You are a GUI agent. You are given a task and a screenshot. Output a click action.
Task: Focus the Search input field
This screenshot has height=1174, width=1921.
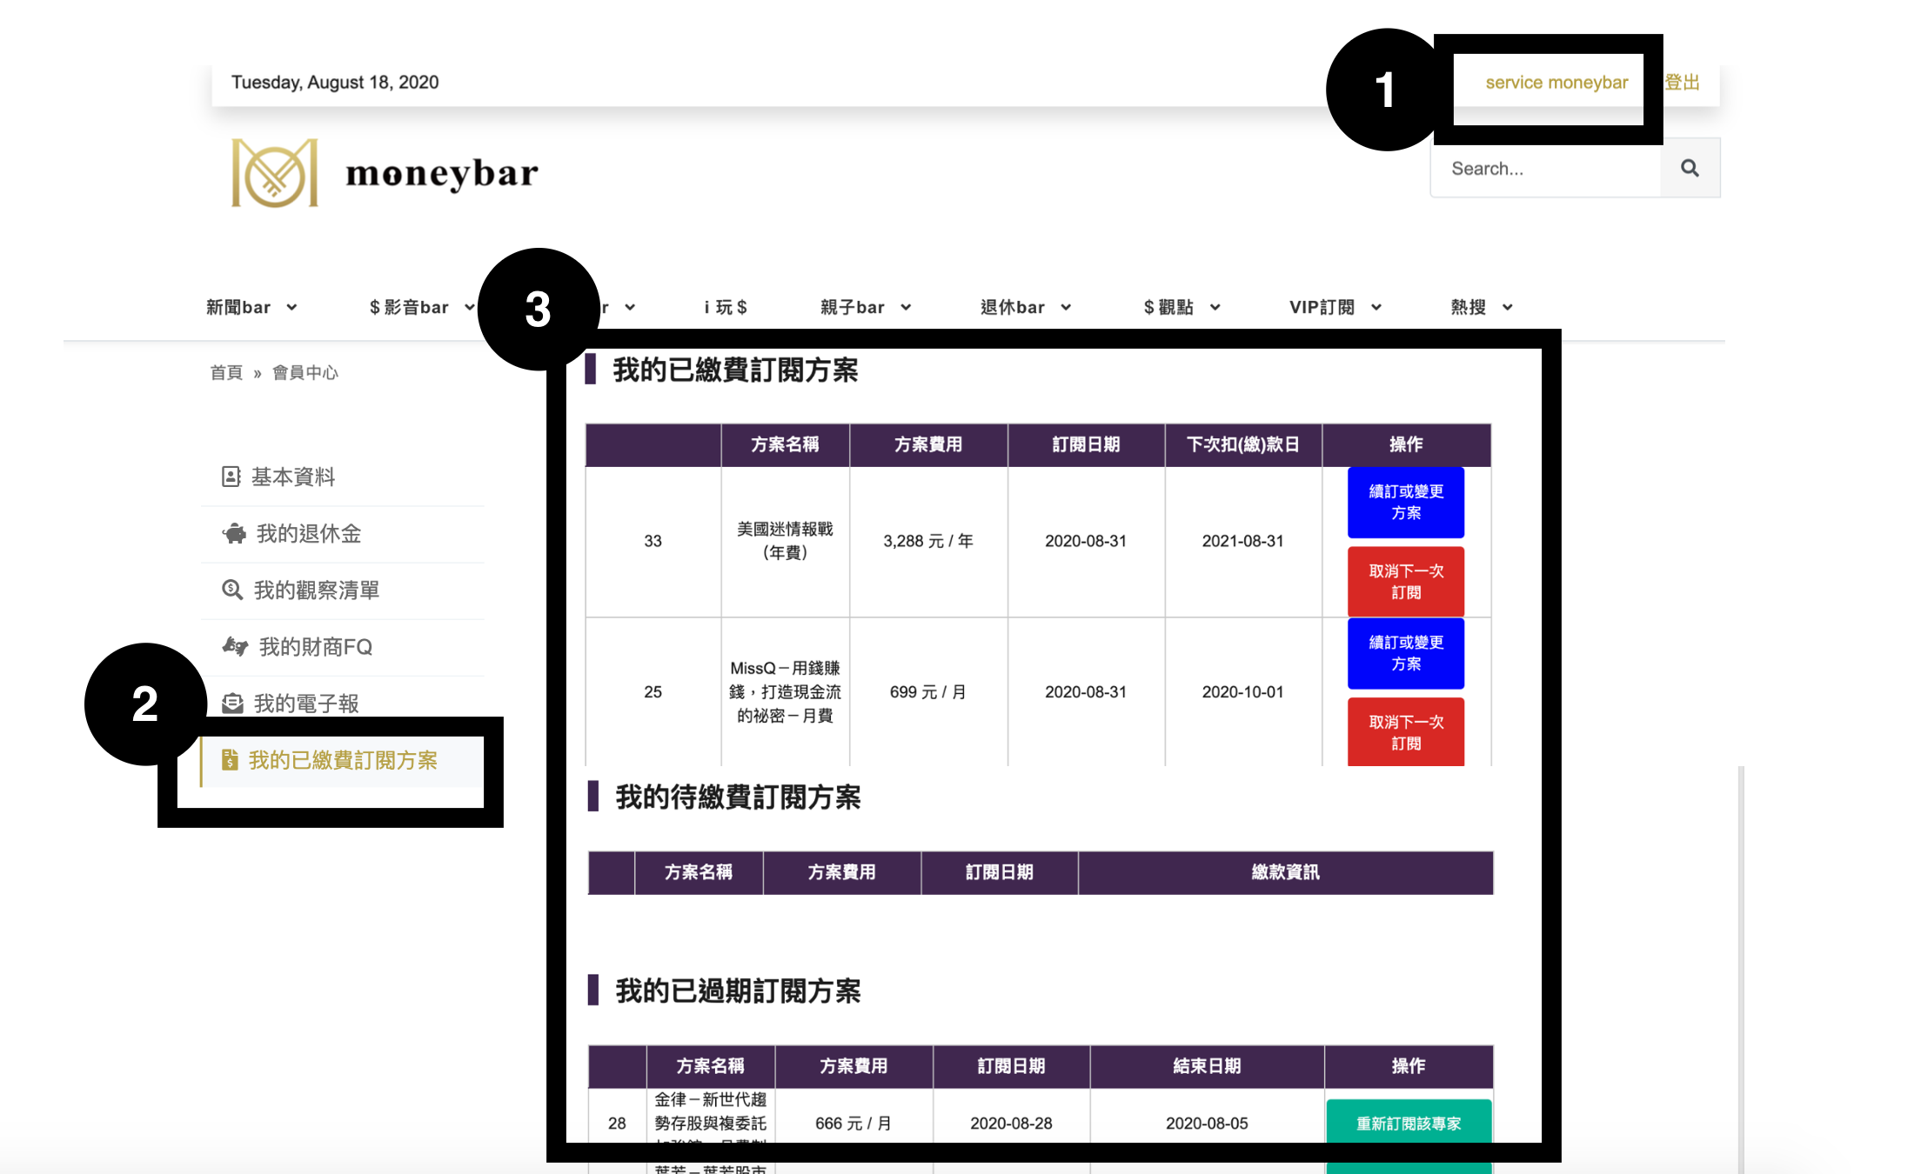point(1546,168)
